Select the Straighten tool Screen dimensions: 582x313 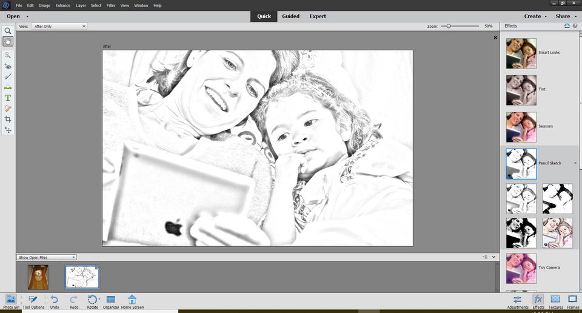tap(8, 87)
